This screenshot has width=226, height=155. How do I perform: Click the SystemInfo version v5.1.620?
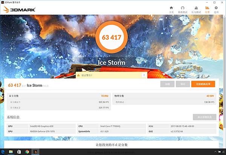[104, 131]
